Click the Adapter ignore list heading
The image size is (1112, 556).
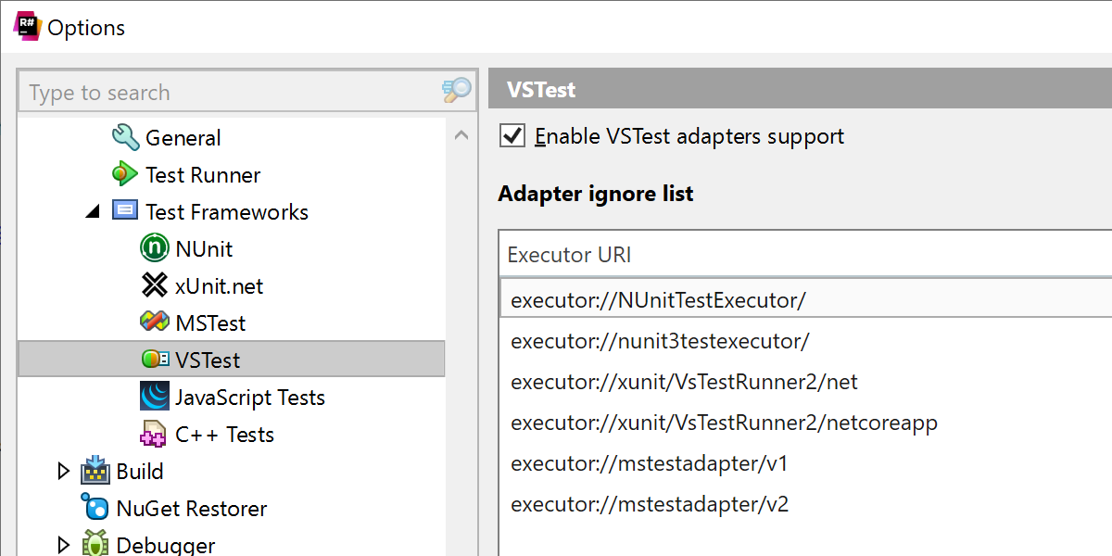pyautogui.click(x=596, y=194)
